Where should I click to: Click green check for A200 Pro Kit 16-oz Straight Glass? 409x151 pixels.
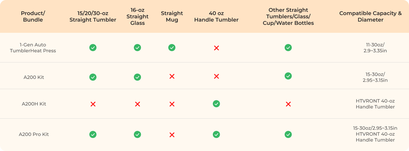[x=137, y=134]
